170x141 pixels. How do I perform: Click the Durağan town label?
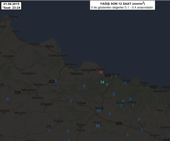tap(9, 56)
